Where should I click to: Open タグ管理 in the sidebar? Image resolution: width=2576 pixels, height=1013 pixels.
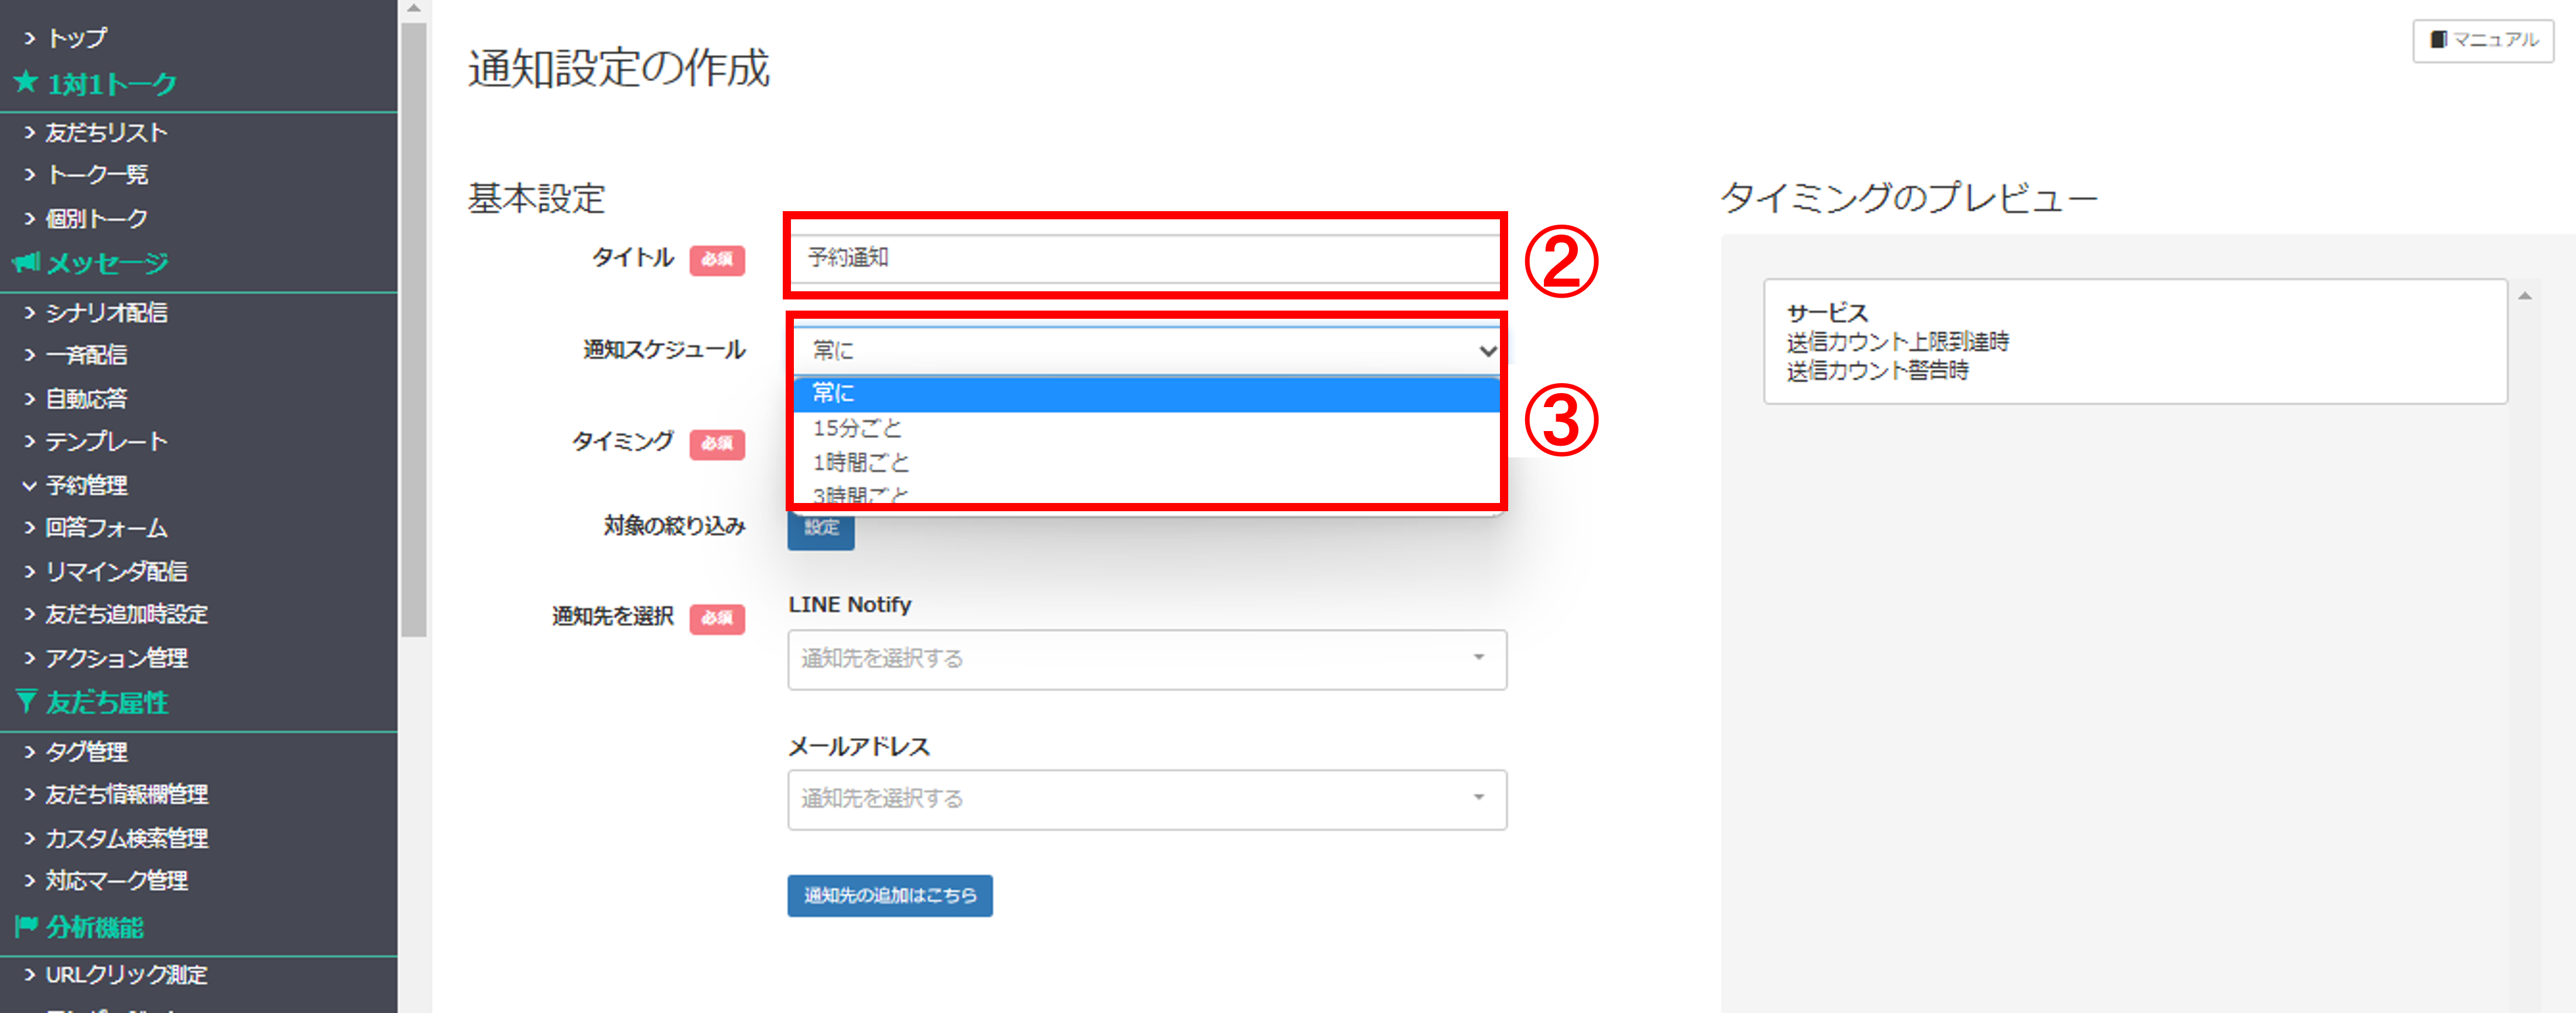[x=86, y=751]
